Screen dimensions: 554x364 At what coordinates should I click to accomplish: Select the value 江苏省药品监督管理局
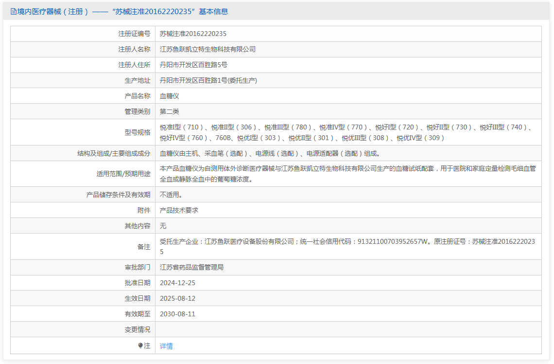click(x=191, y=267)
